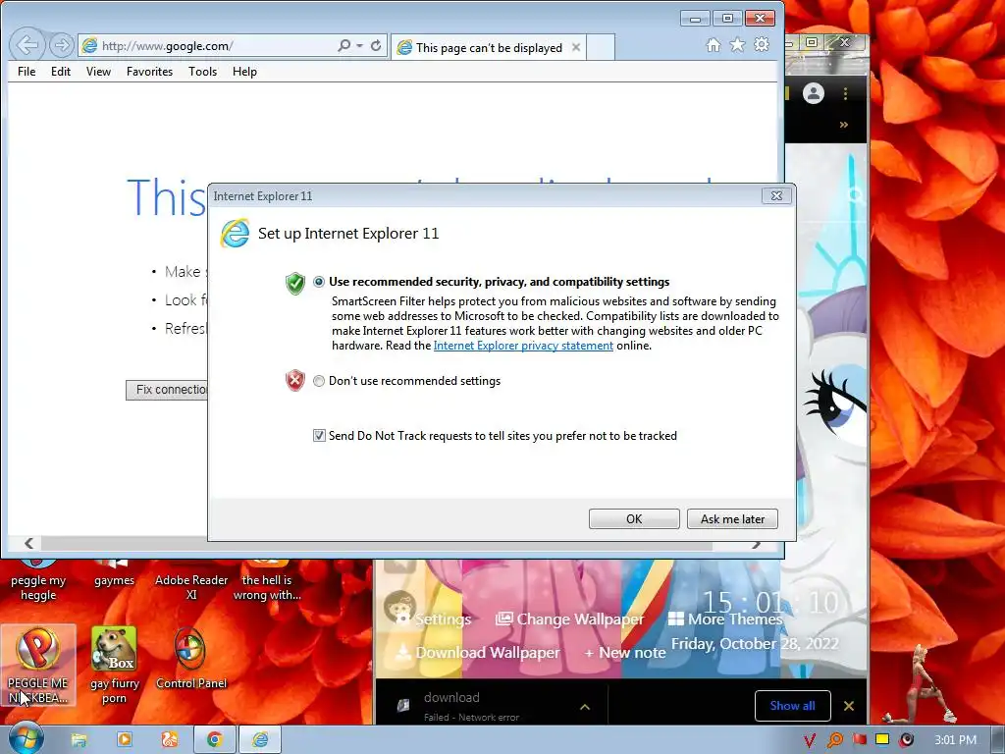Expand Chrome's double-chevron overflow
The height and width of the screenshot is (754, 1005).
(843, 125)
